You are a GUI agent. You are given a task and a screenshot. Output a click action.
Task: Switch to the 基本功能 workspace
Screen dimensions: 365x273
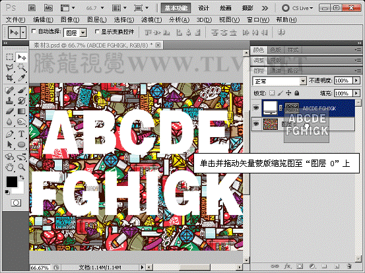(176, 8)
